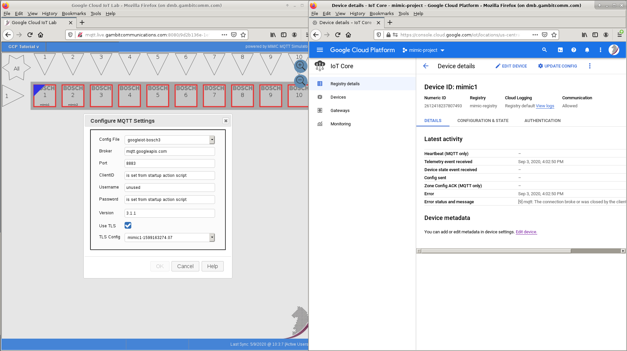Click the lock icon in console URL bar
This screenshot has width=627, height=351.
389,35
